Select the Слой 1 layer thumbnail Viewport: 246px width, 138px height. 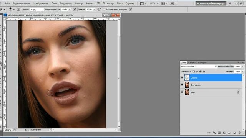(x=187, y=77)
